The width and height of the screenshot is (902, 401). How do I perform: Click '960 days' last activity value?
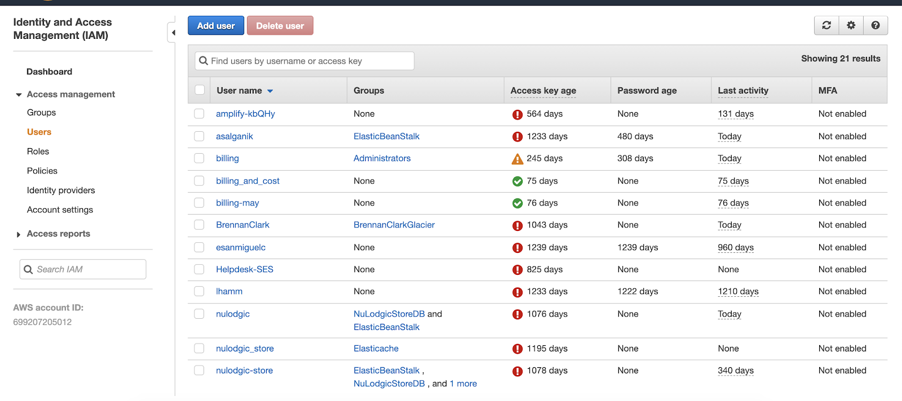pyautogui.click(x=736, y=247)
